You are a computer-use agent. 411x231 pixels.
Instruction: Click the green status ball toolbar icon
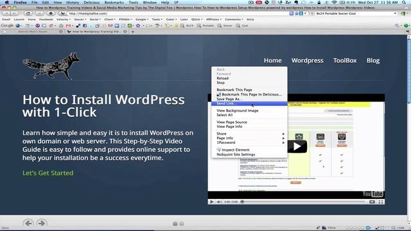coord(406,26)
